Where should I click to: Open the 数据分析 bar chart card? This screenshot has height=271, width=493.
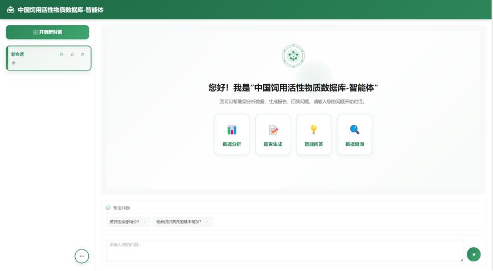(x=232, y=135)
